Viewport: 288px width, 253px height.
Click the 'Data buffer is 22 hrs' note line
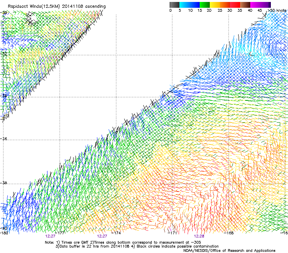coord(137,246)
